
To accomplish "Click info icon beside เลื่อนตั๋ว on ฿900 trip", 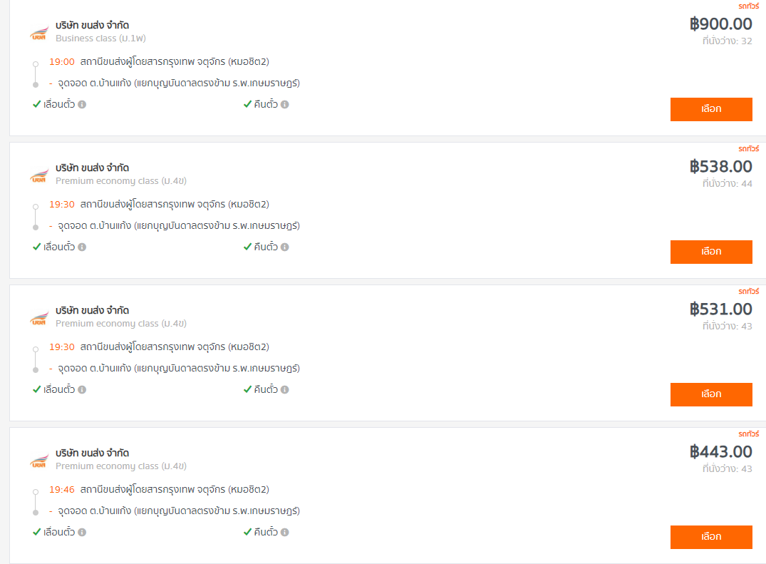I will (82, 104).
